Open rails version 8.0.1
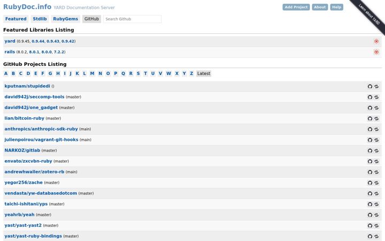 point(34,52)
